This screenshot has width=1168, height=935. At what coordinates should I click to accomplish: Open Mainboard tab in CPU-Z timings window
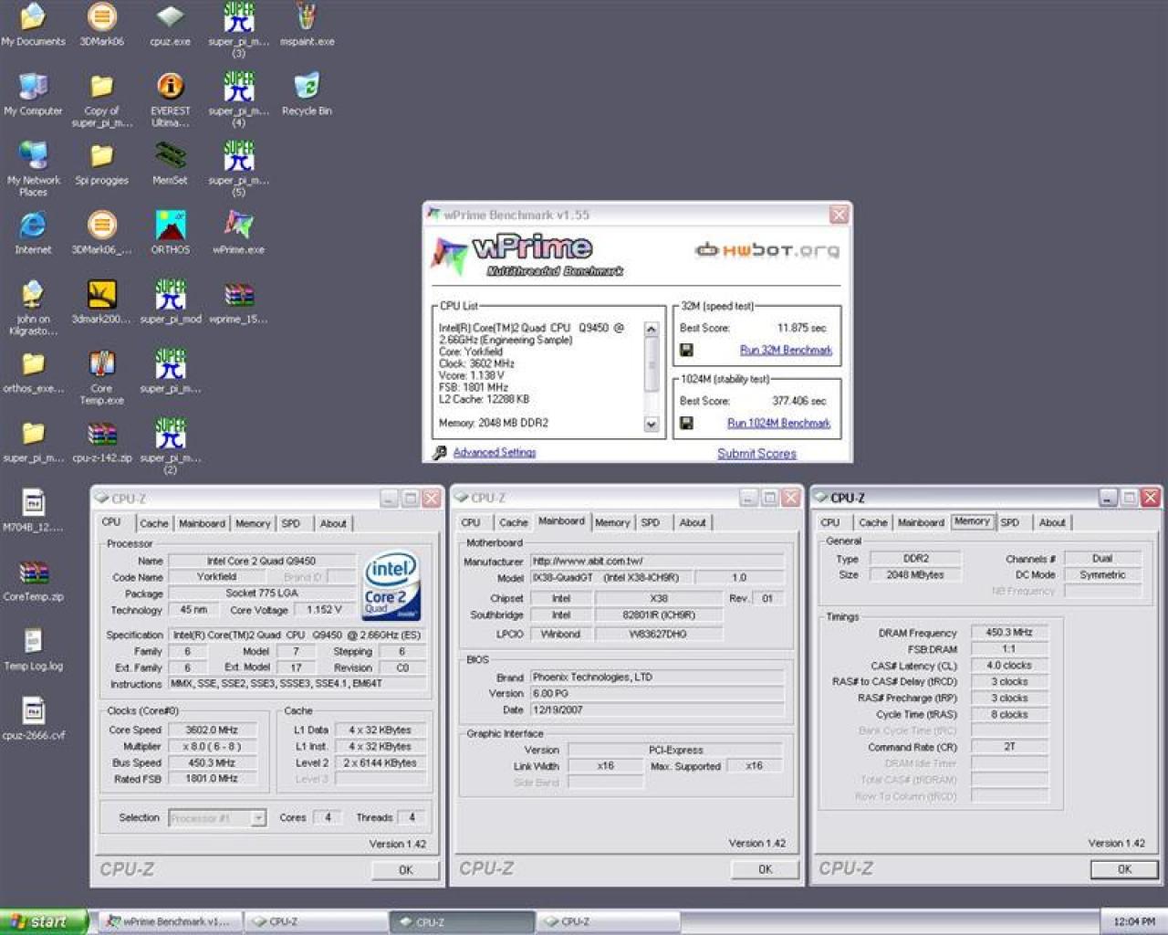(921, 522)
